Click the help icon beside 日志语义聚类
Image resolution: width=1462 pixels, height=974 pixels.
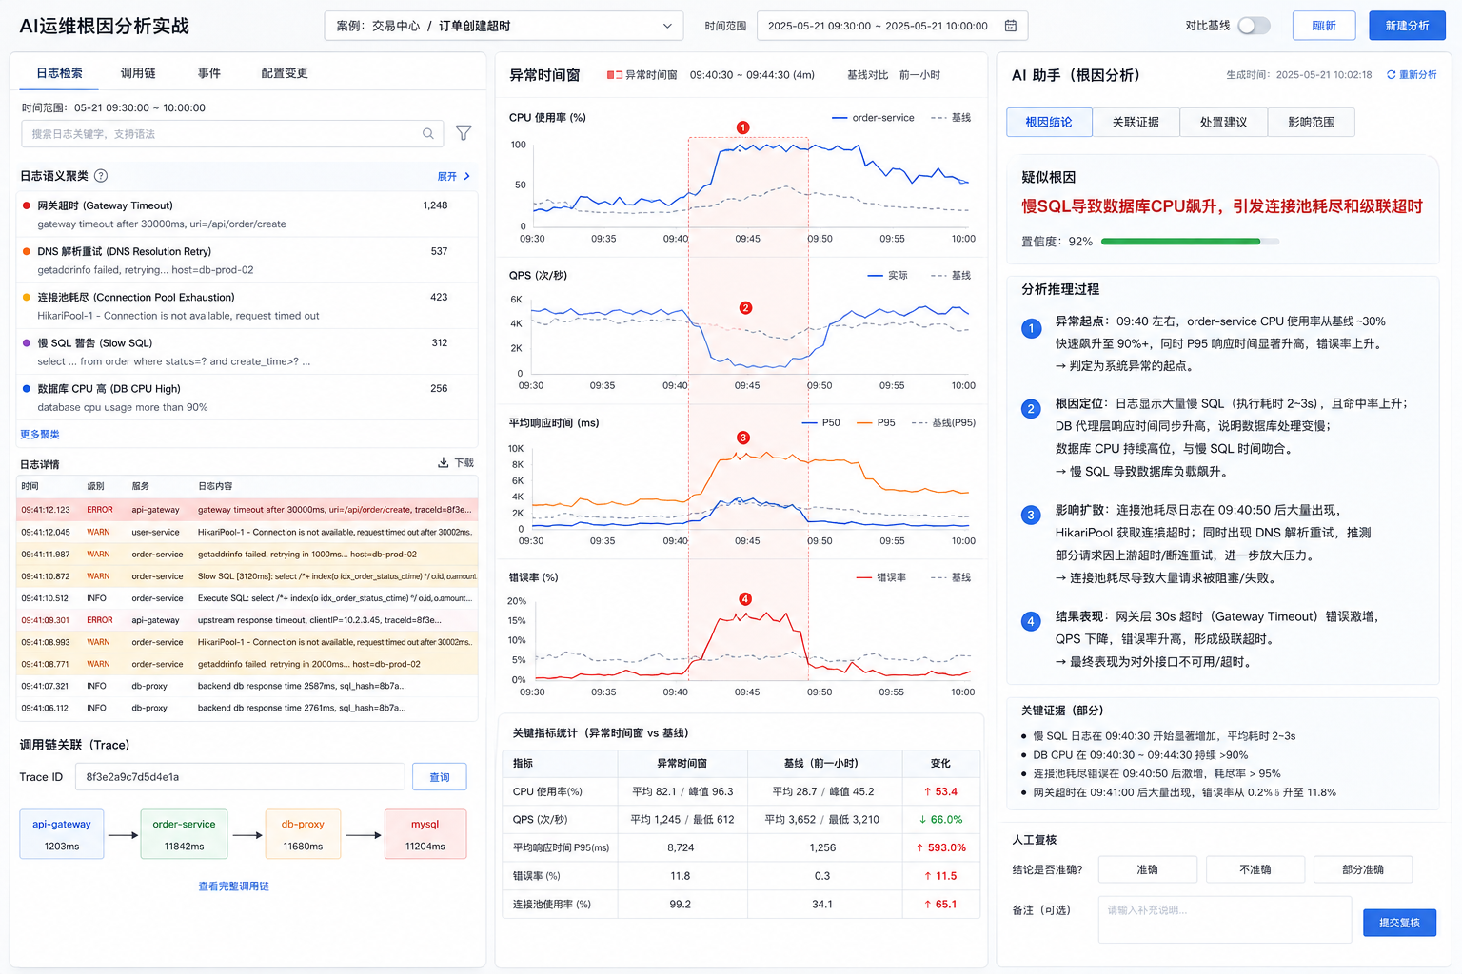(x=101, y=176)
